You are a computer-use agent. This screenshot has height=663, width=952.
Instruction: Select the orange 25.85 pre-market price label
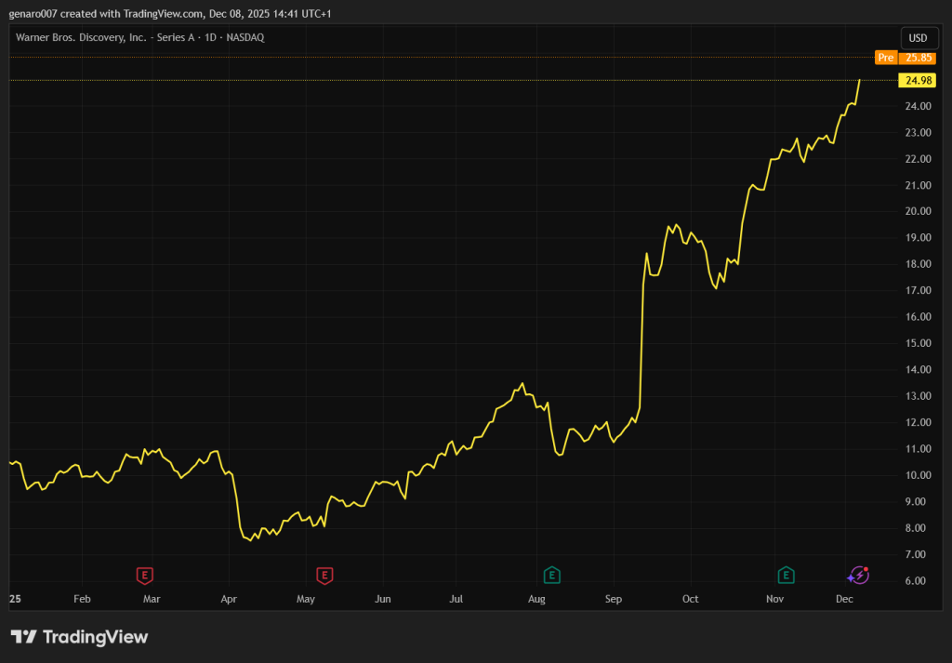[x=919, y=58]
